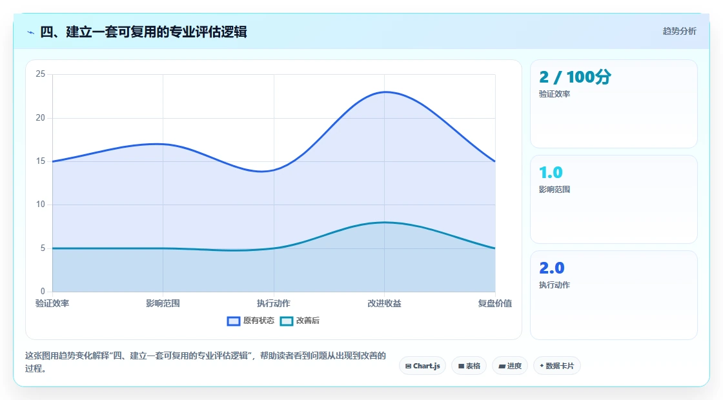
Task: Select the 表格 tag
Action: (469, 366)
